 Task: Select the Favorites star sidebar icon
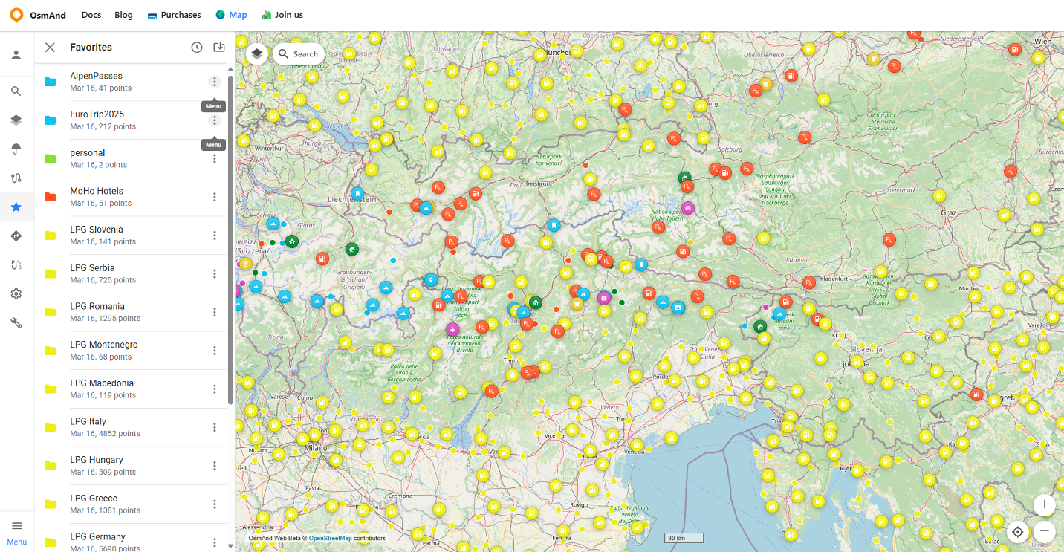click(16, 207)
